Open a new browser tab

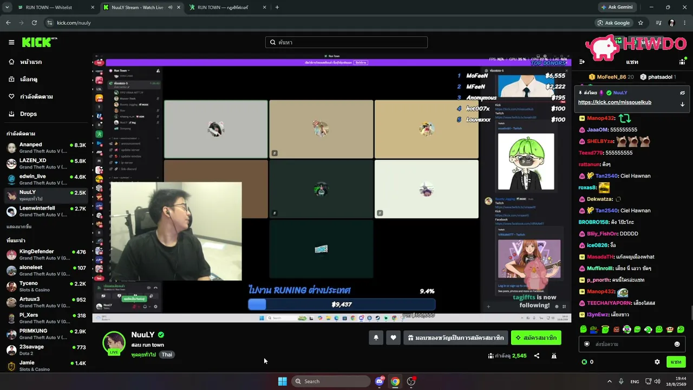pos(277,8)
